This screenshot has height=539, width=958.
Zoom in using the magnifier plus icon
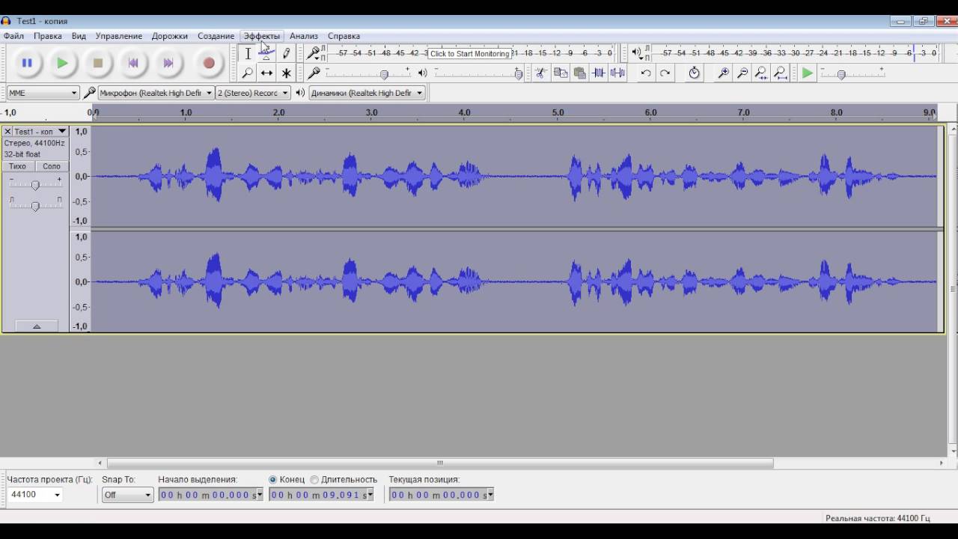tap(723, 73)
